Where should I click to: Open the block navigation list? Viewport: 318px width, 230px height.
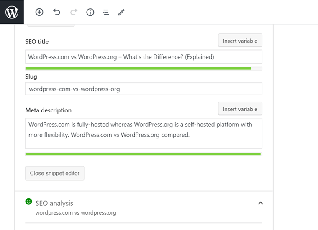pyautogui.click(x=106, y=12)
